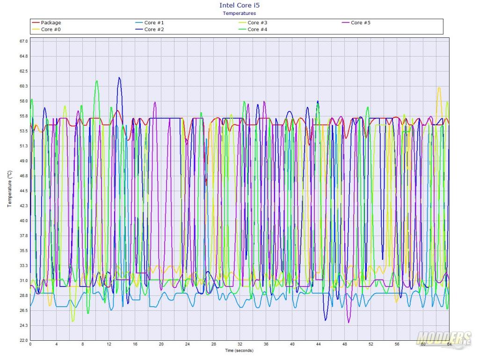Select the "Core #2" legend label
This screenshot has width=479, height=359.
tap(154, 29)
